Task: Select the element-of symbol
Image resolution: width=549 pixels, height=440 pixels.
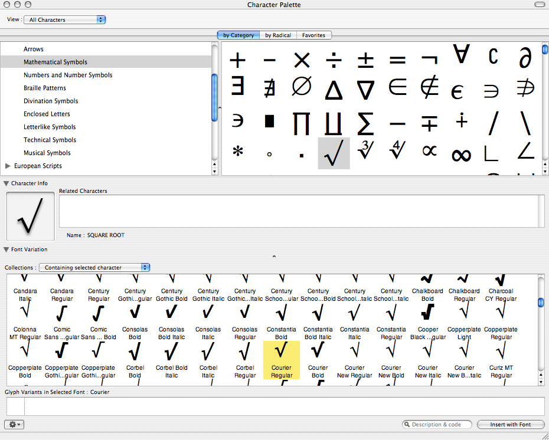Action: [397, 87]
